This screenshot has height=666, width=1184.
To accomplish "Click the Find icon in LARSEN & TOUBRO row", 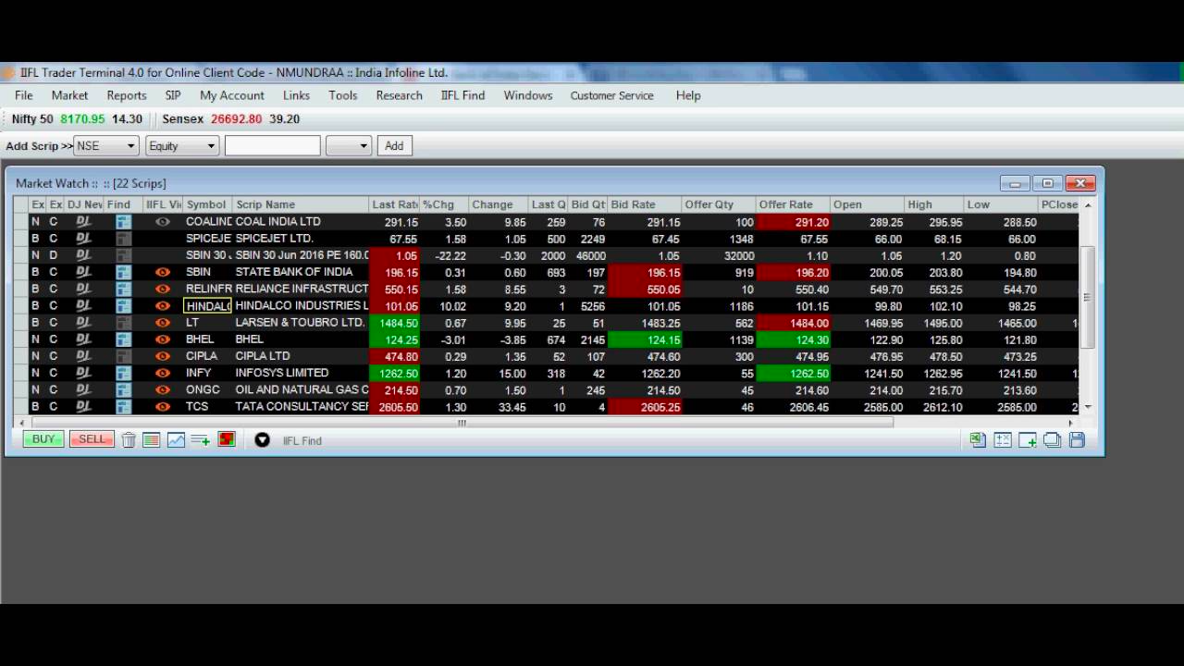I will 123,323.
